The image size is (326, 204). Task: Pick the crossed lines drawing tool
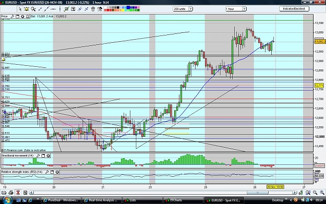click(80, 9)
